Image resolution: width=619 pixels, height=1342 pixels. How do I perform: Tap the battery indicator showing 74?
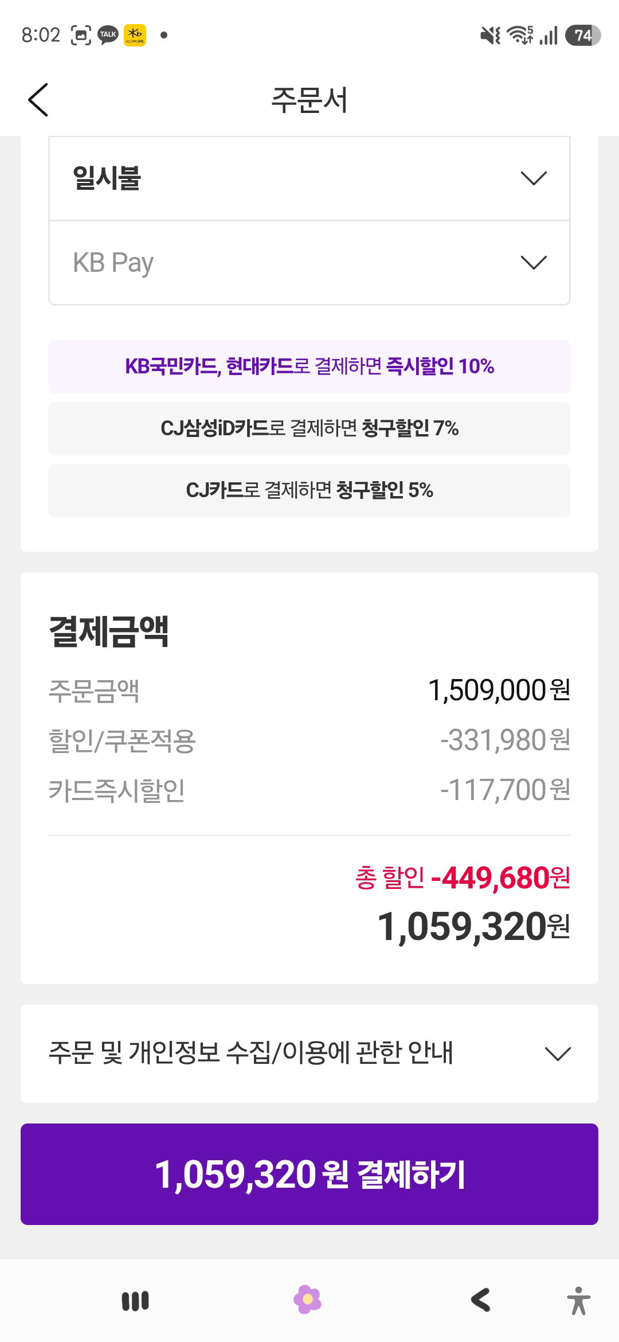pos(583,36)
